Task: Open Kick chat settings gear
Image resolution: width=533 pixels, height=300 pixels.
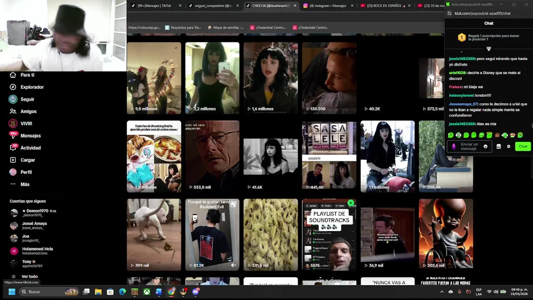Action: (x=508, y=147)
